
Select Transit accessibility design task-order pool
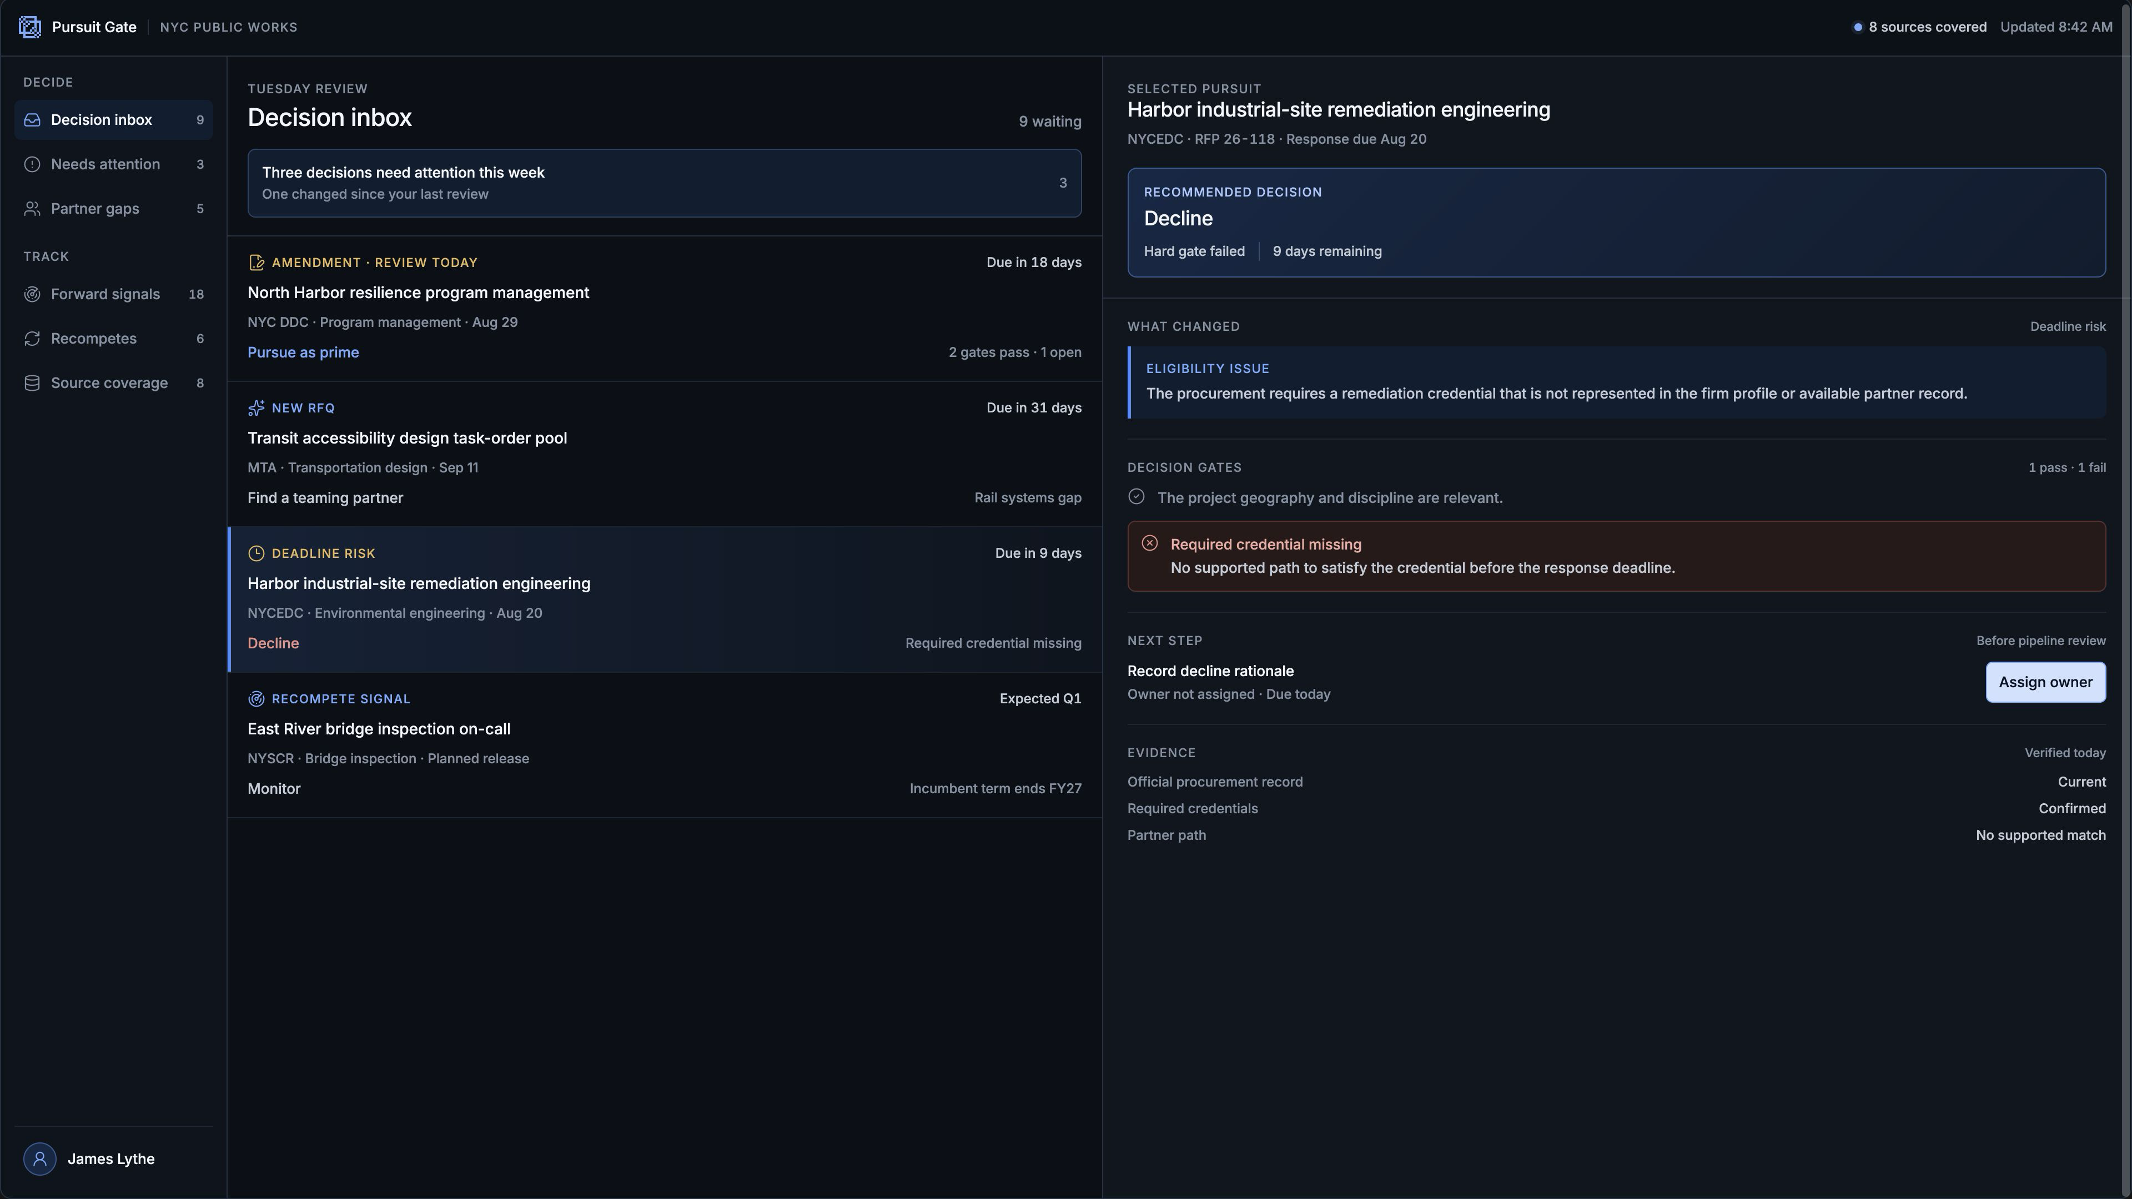tap(665, 454)
